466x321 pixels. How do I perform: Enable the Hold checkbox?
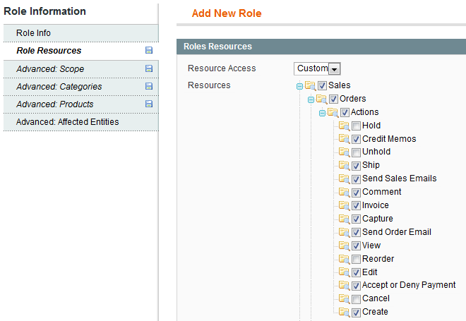(x=356, y=126)
